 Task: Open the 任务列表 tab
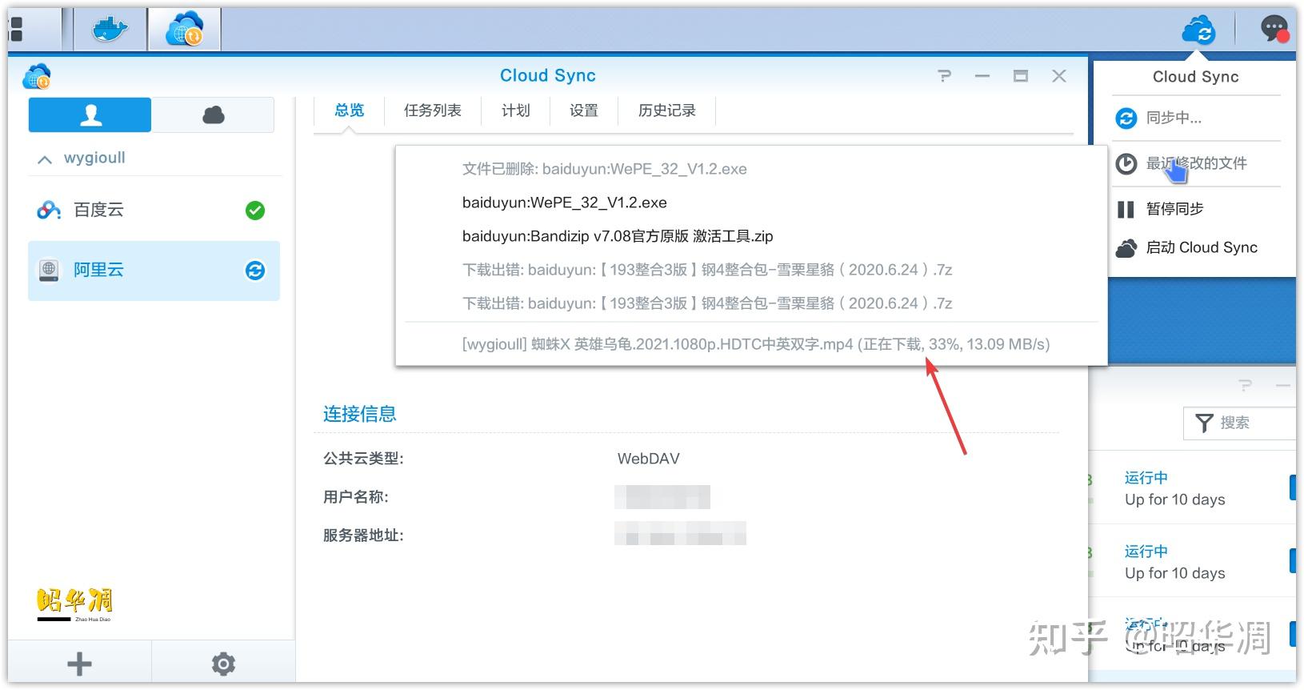coord(433,110)
